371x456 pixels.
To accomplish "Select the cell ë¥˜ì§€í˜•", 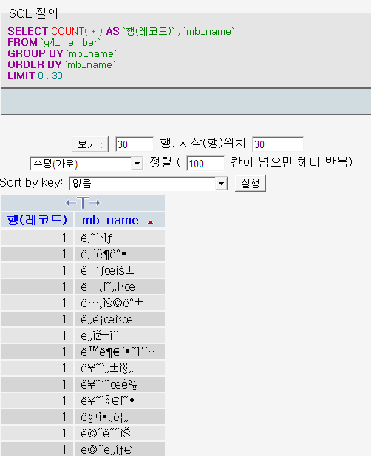I will click(x=120, y=400).
